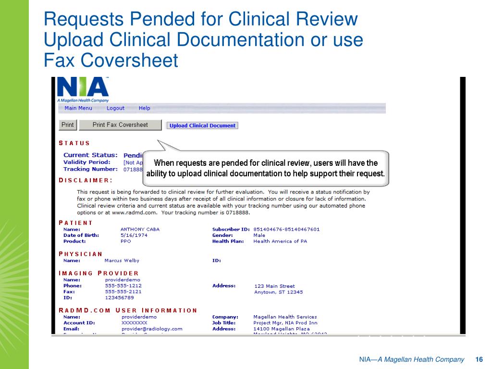This screenshot has width=492, height=369.
Task: Click NIA—A Magellan Health Company footer
Action: coord(412,359)
